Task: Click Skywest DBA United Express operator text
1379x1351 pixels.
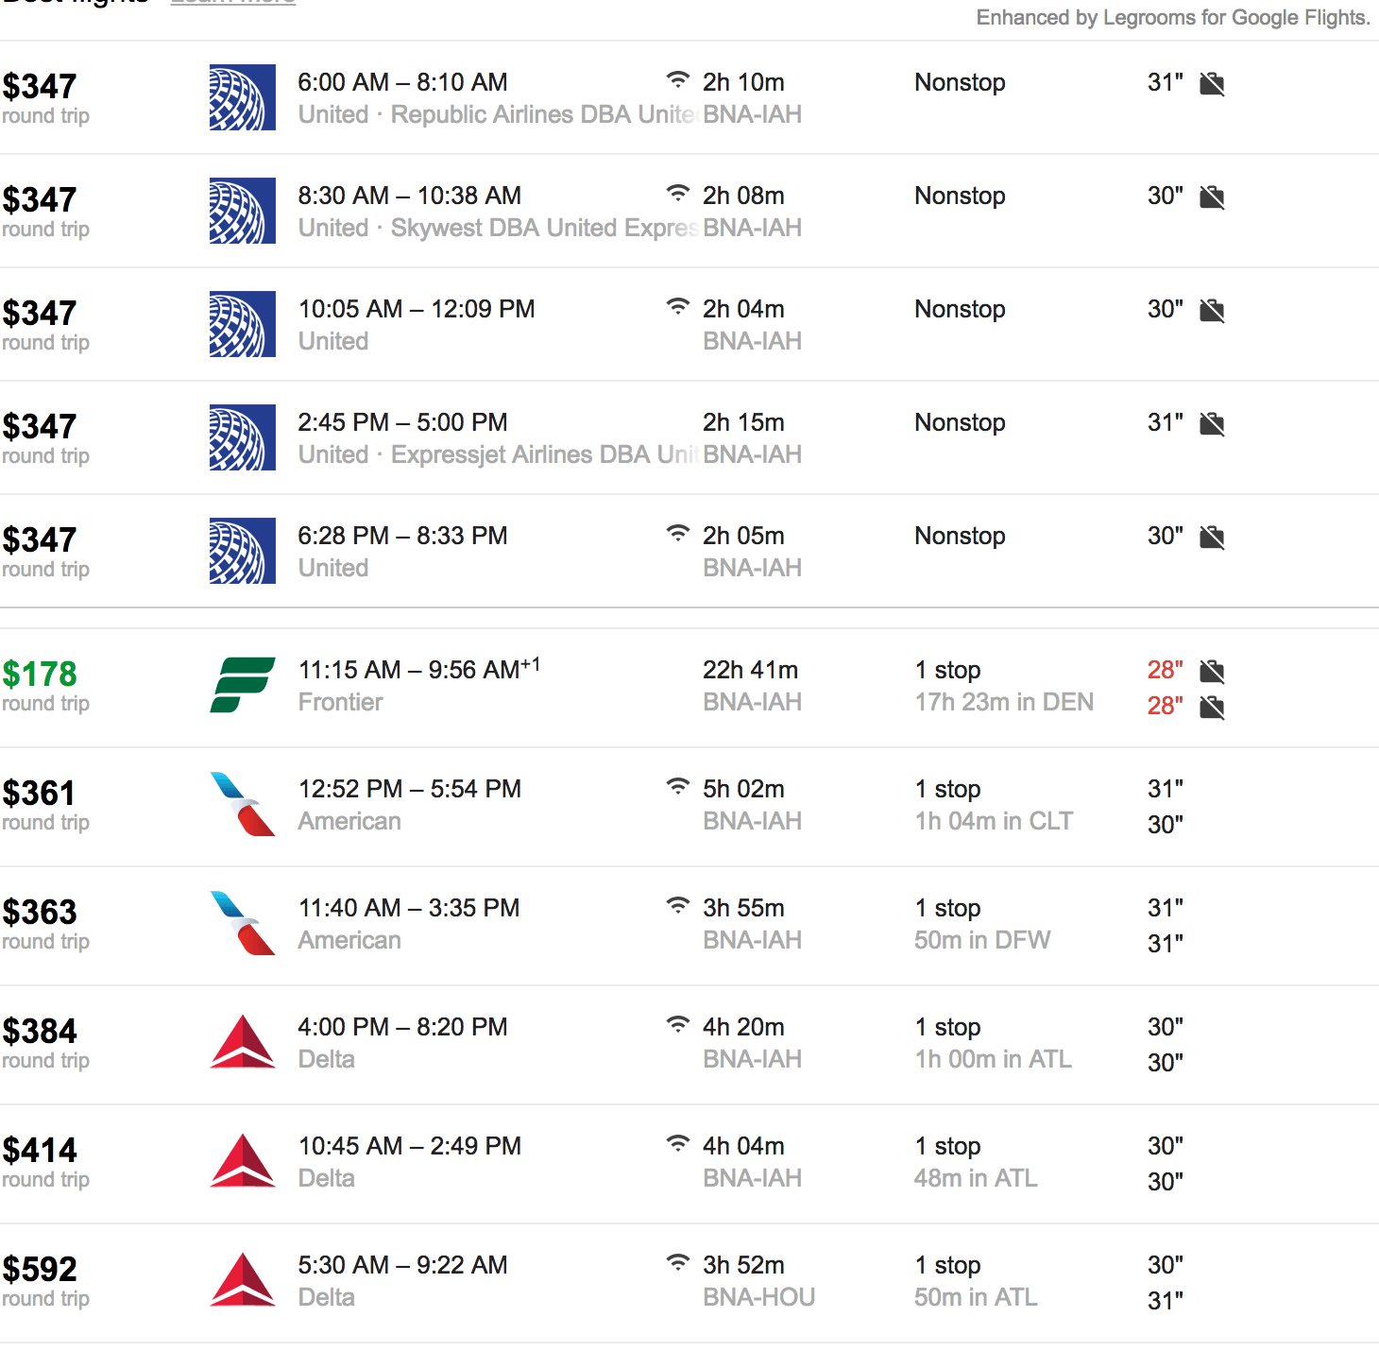Action: (546, 228)
